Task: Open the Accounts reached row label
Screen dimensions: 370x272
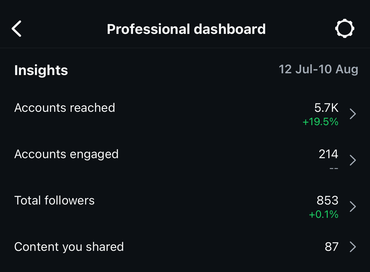Action: [x=65, y=108]
